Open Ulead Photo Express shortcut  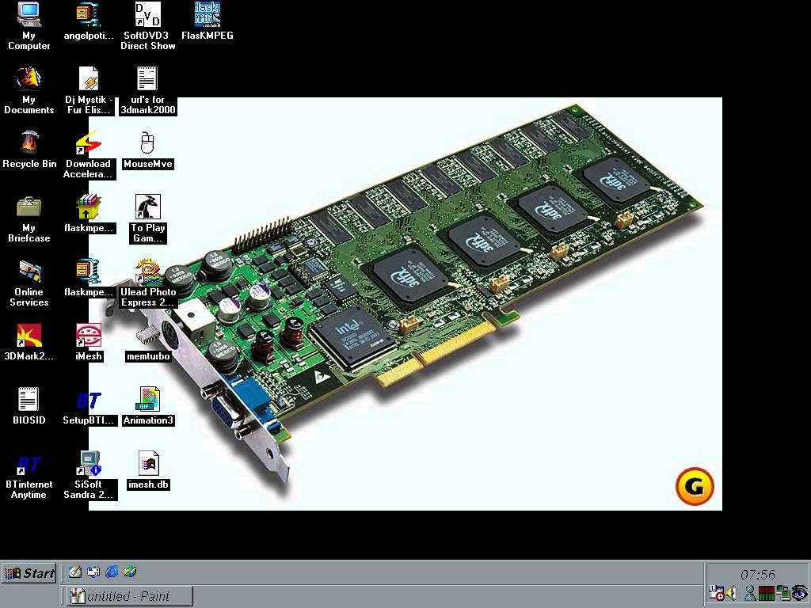[x=147, y=272]
